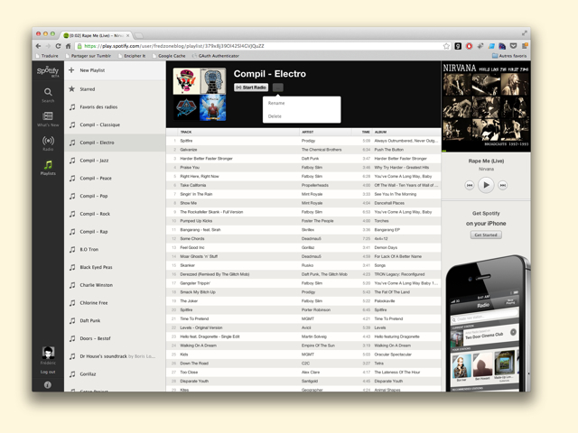This screenshot has width=578, height=433.
Task: Click the Get Started button
Action: (486, 235)
